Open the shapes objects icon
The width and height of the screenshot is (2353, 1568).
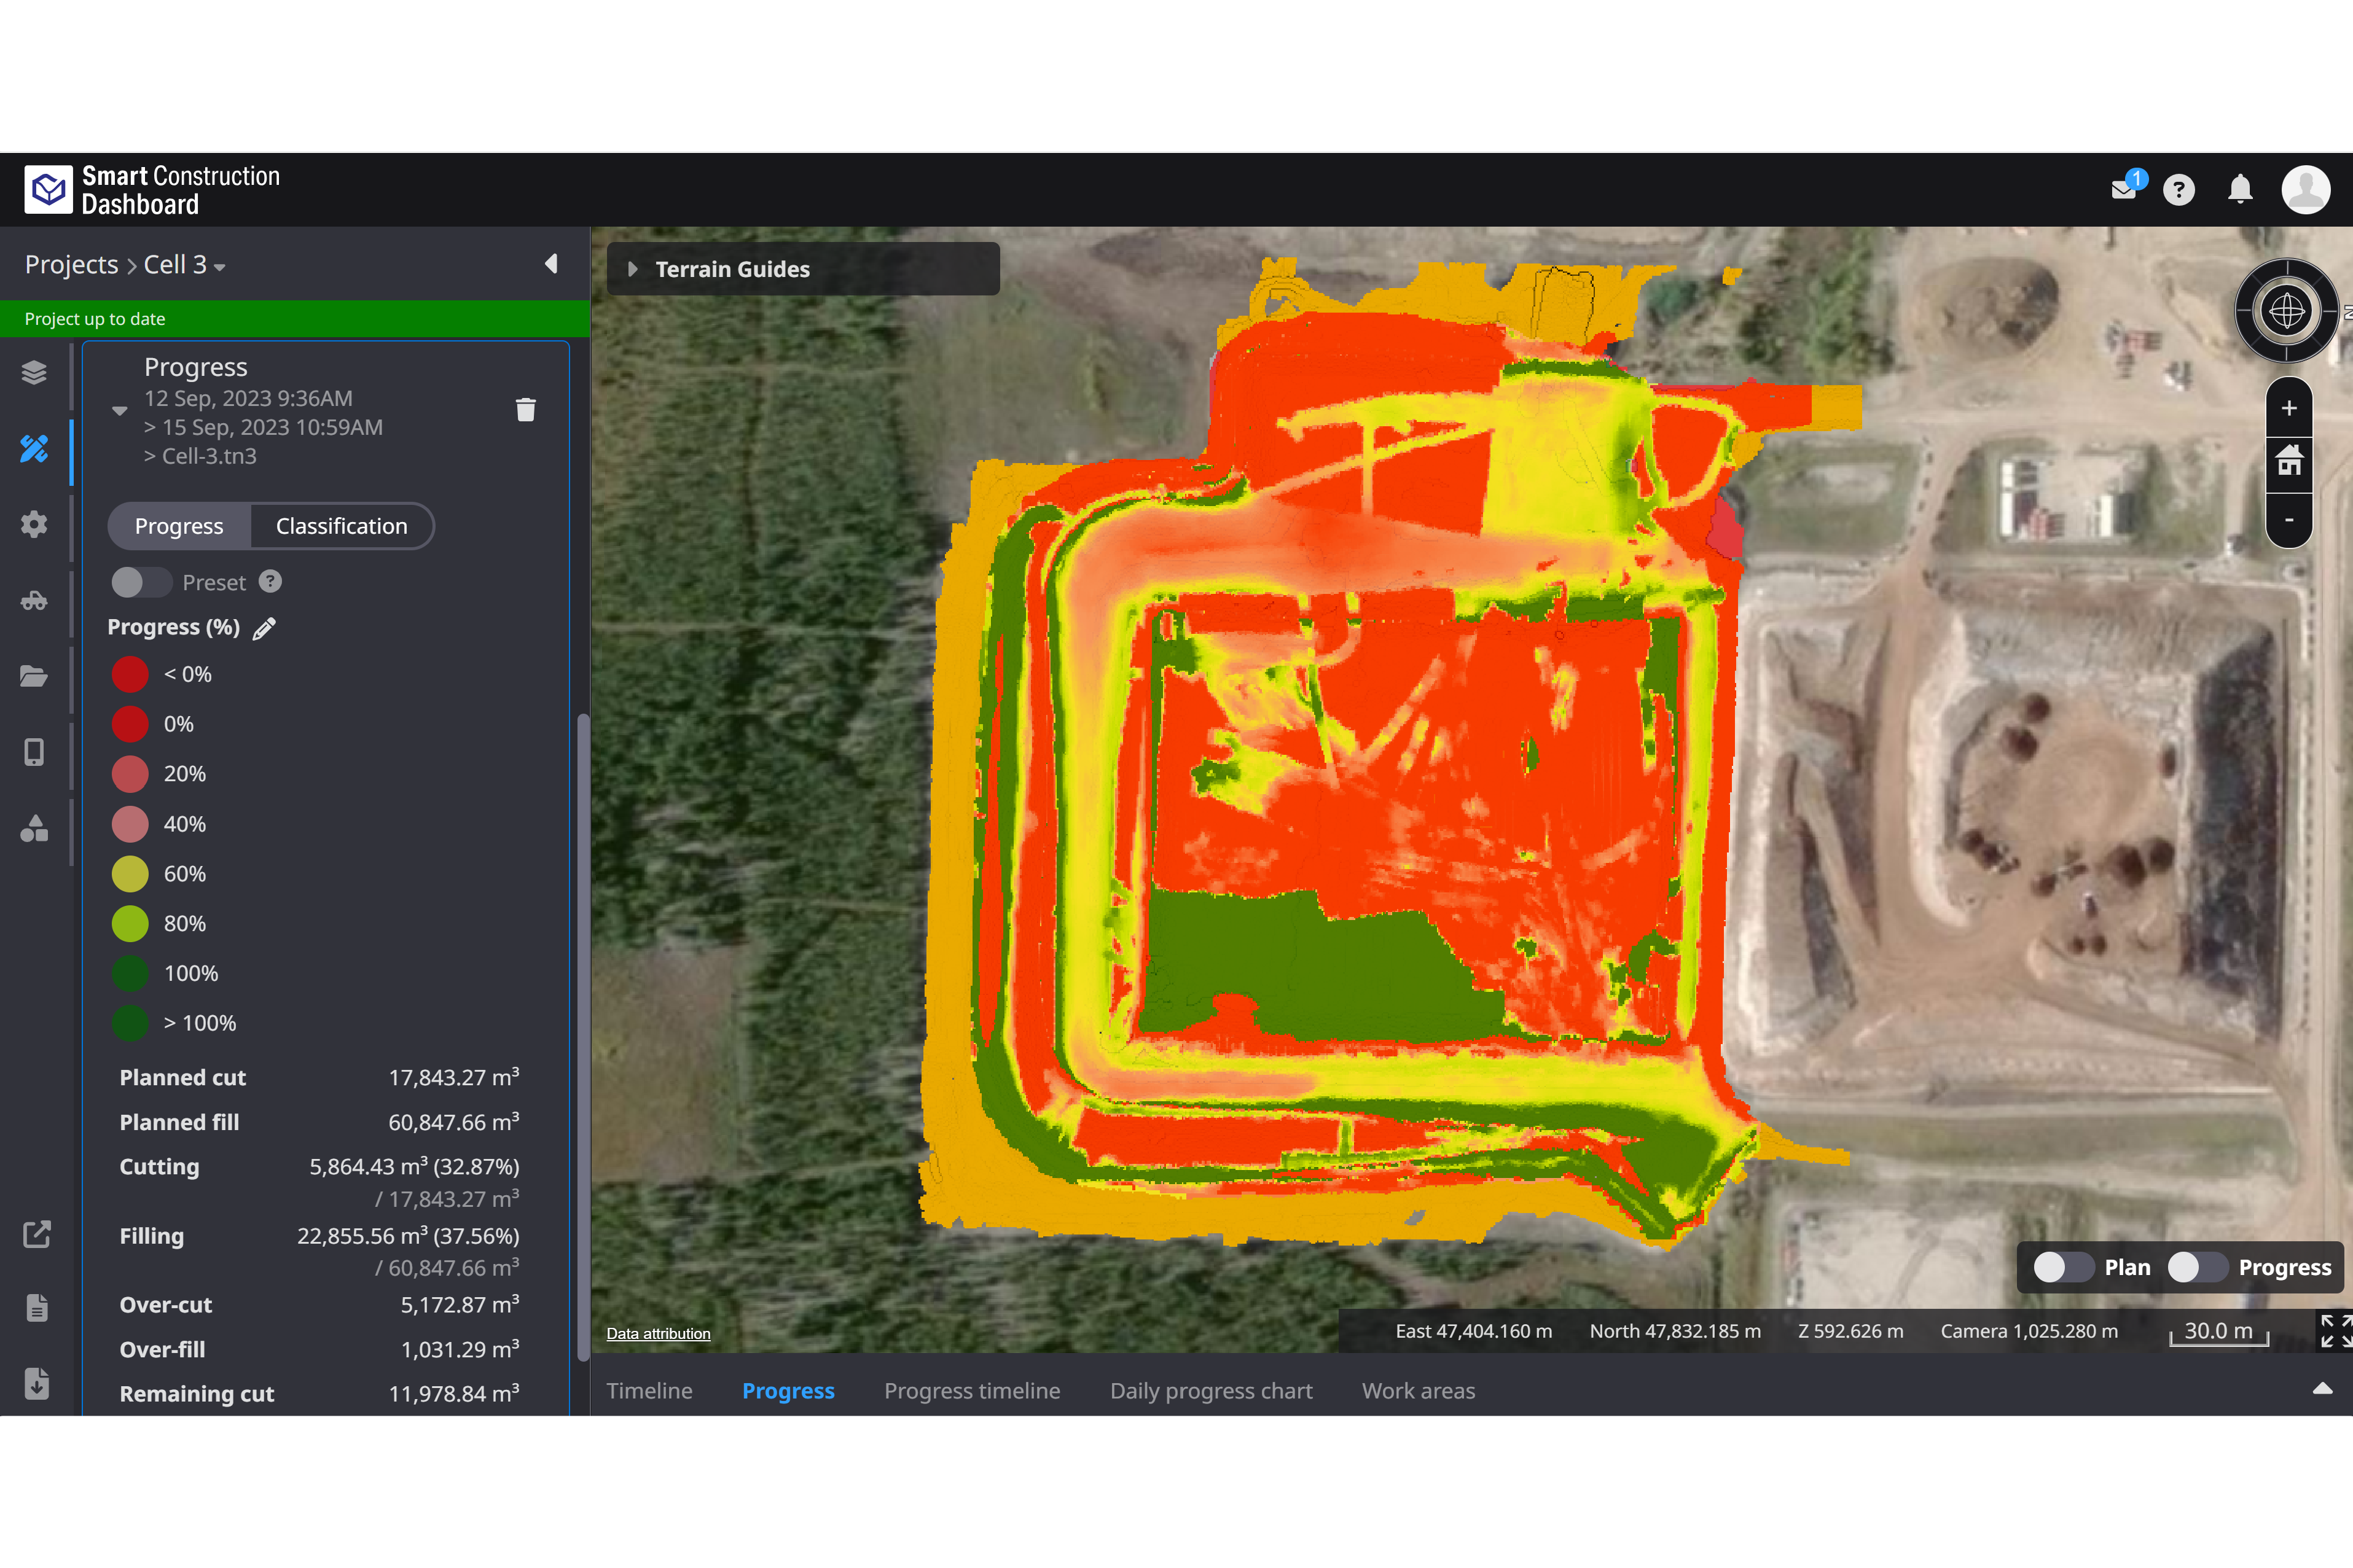point(34,828)
